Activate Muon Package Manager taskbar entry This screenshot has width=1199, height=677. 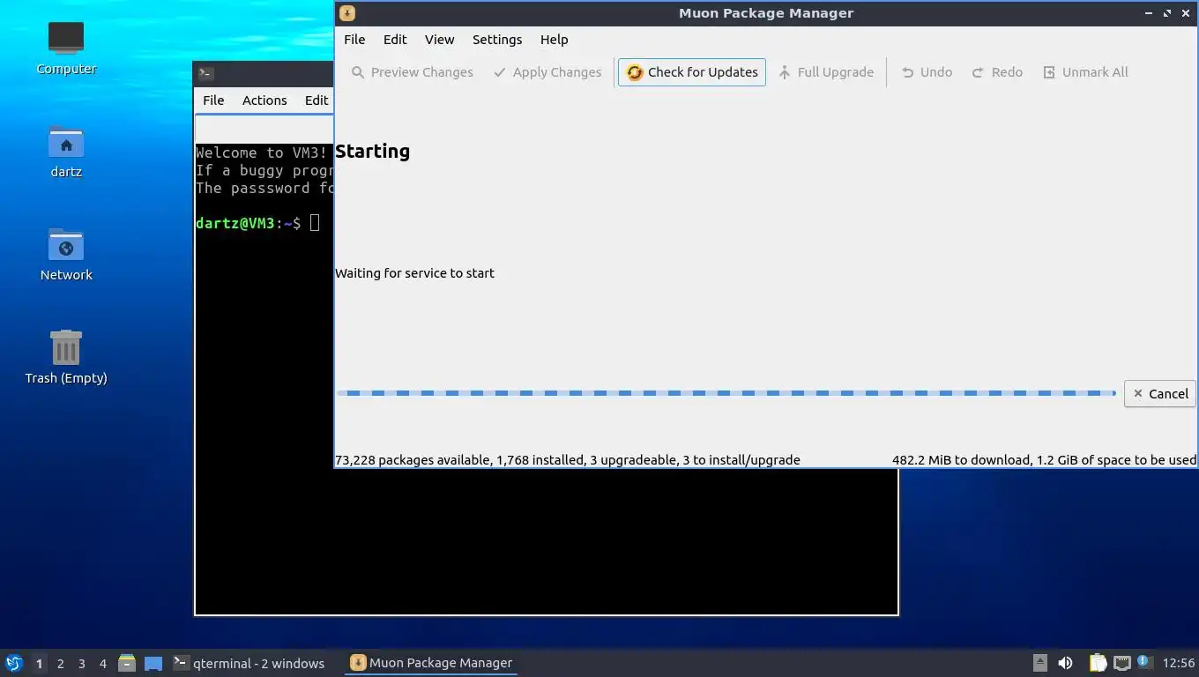(431, 663)
